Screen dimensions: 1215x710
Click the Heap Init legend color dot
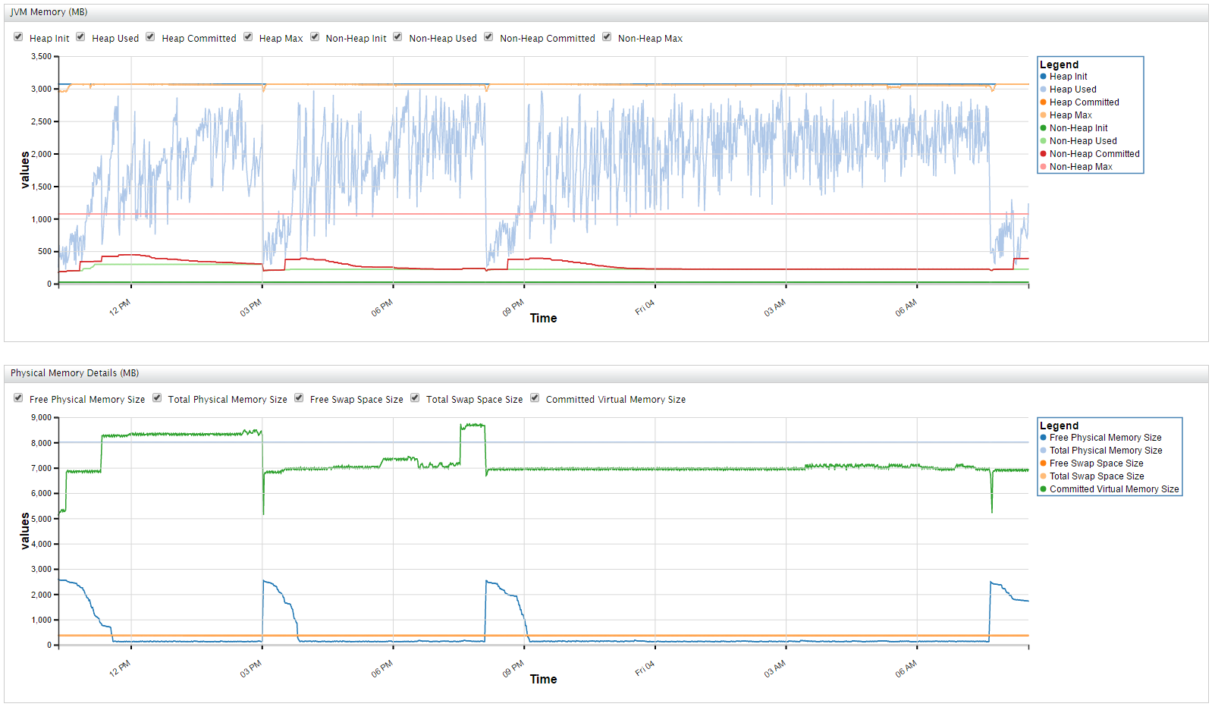[x=1044, y=77]
